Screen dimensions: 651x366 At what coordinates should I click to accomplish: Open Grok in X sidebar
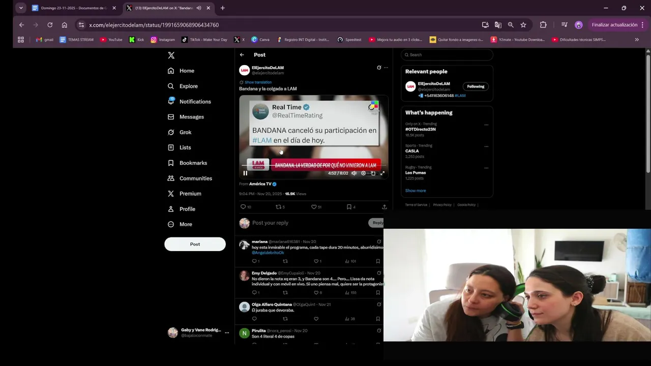180,132
